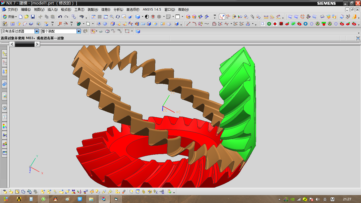The image size is (361, 203).
Task: Click the shaded rendering style cube icon
Action: tap(138, 17)
